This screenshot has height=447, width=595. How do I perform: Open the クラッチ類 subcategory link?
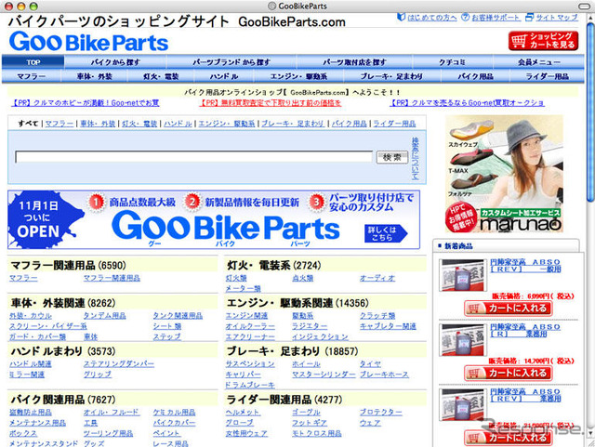click(x=377, y=316)
